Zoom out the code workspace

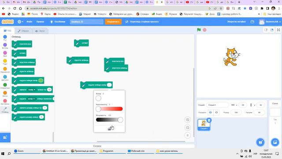188,128
